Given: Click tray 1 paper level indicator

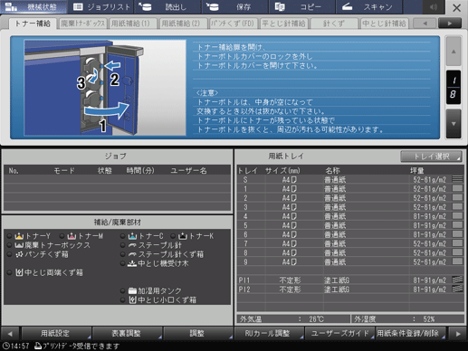Looking at the screenshot, I should (457, 188).
